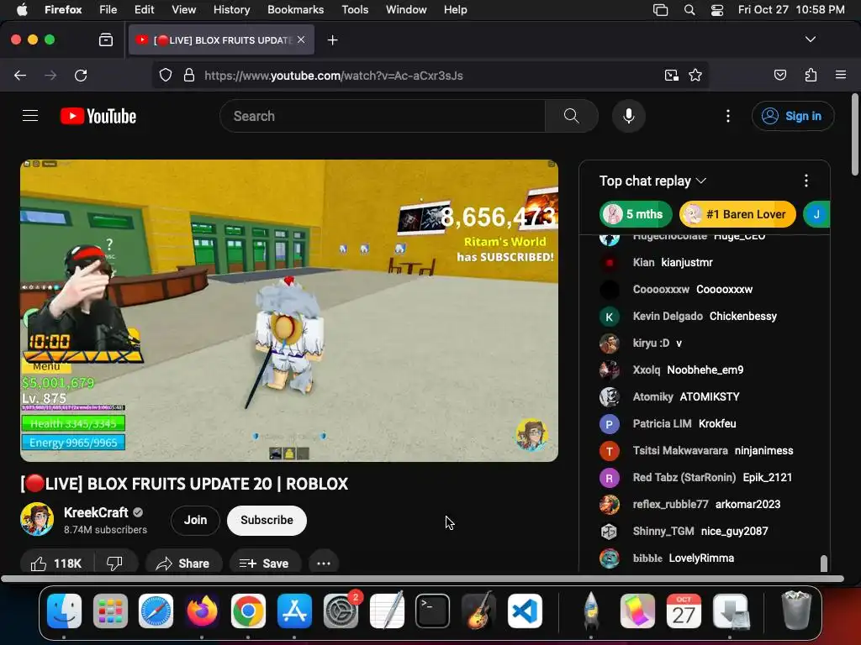The width and height of the screenshot is (861, 645).
Task: Open KreekCraft channel avatar
Action: pos(37,519)
